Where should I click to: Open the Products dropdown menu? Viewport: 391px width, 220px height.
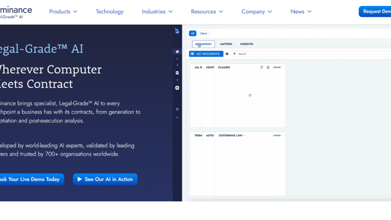[63, 12]
